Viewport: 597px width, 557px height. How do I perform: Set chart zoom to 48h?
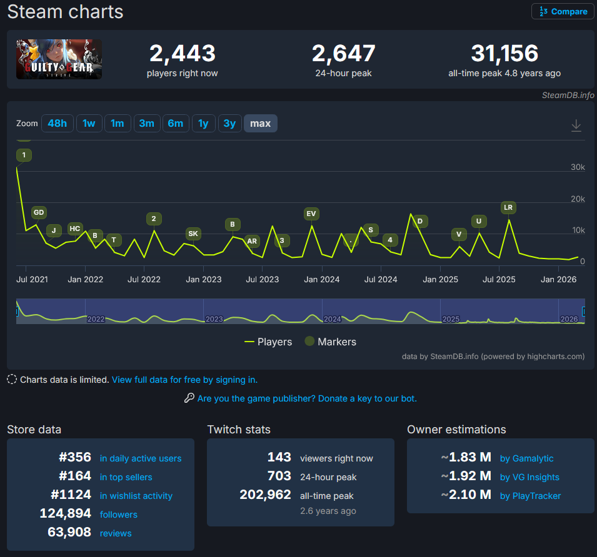[57, 124]
